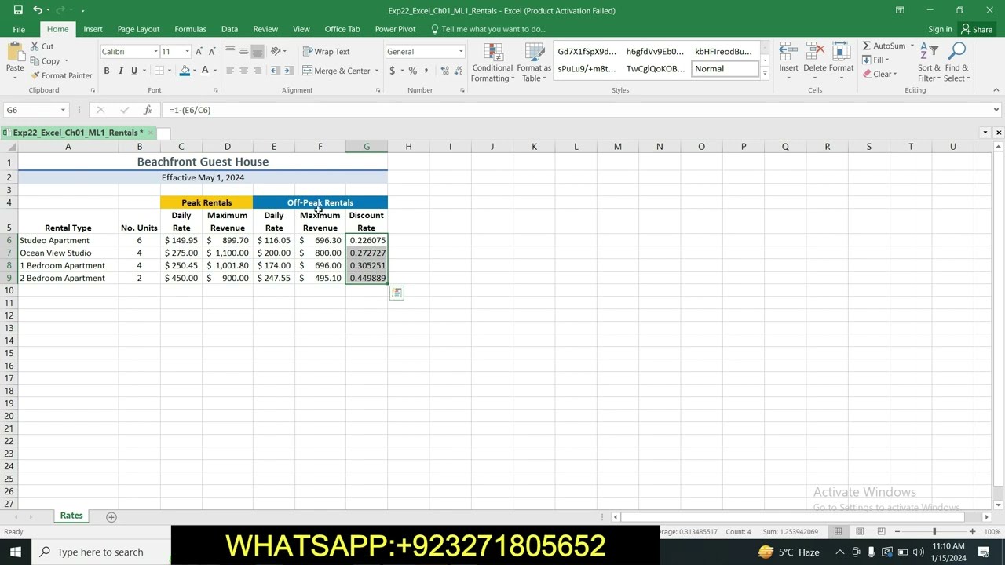Increase font size with the large A icon

coord(199,52)
